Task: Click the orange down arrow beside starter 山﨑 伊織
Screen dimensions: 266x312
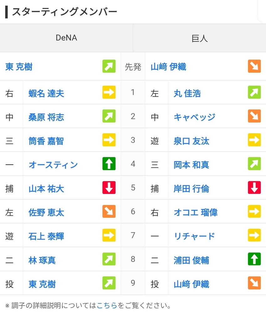Action: 254,66
